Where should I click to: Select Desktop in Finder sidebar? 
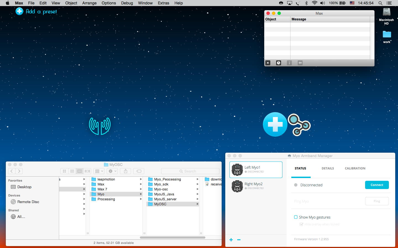(24, 187)
